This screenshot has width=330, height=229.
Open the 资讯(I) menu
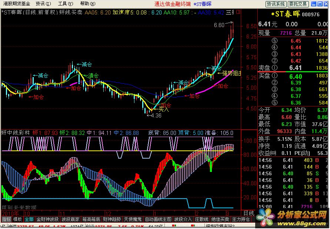[43, 4]
